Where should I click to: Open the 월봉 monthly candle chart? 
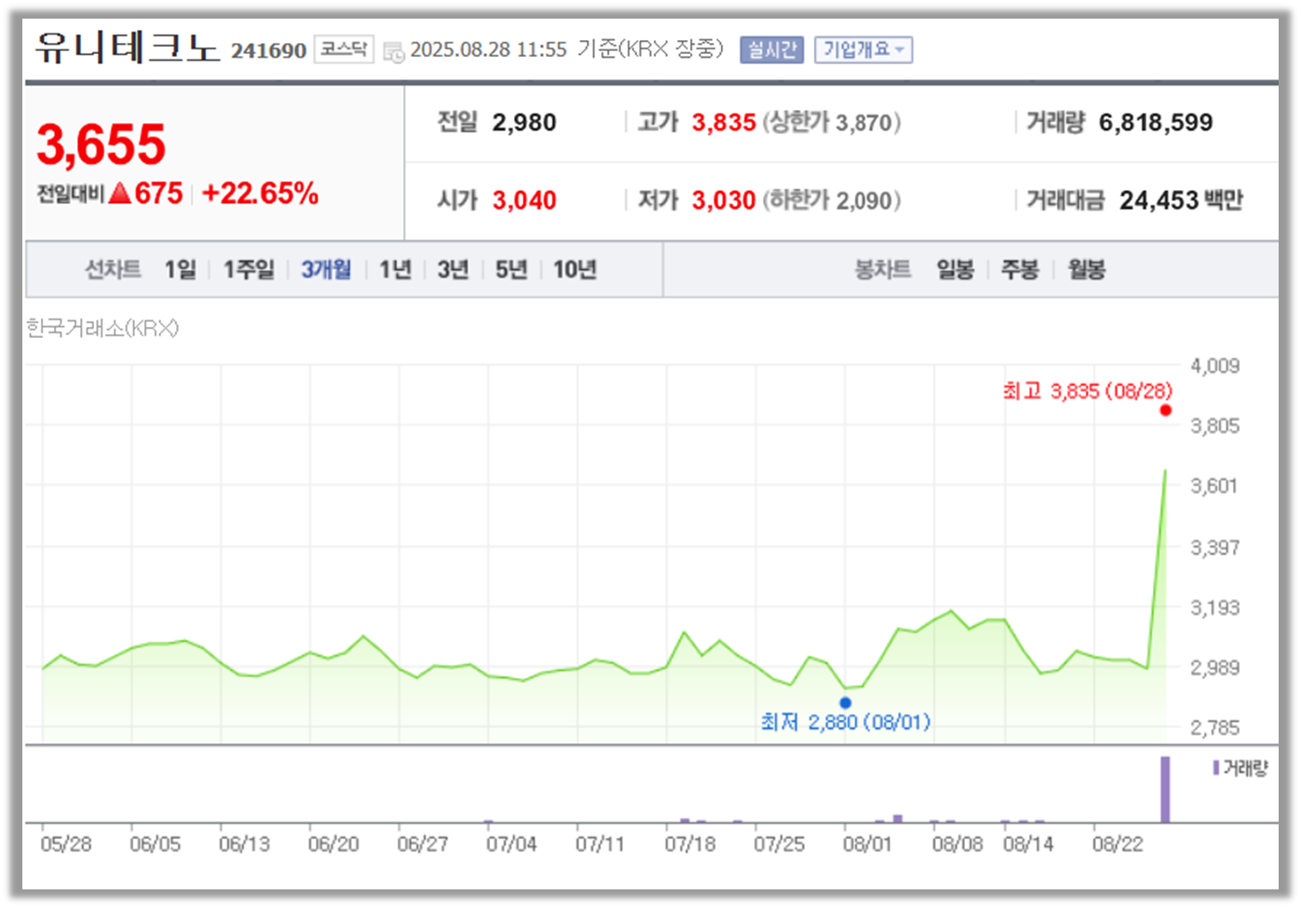coord(1086,270)
